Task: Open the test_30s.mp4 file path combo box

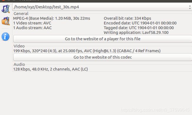Action: coord(102,7)
